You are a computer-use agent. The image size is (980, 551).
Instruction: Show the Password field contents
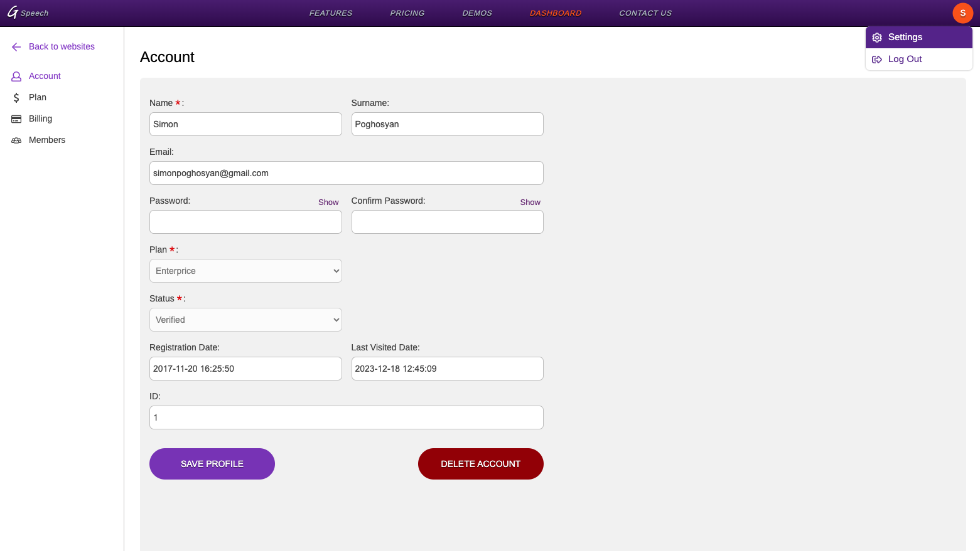[328, 202]
